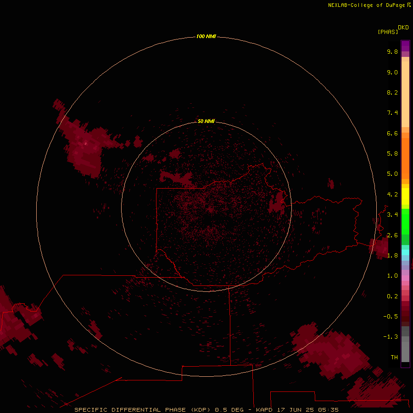This screenshot has height=413, width=413.
Task: Click the SPECIFIC DIFFERENTIAL PHASE (KDP) caption
Action: pyautogui.click(x=143, y=410)
